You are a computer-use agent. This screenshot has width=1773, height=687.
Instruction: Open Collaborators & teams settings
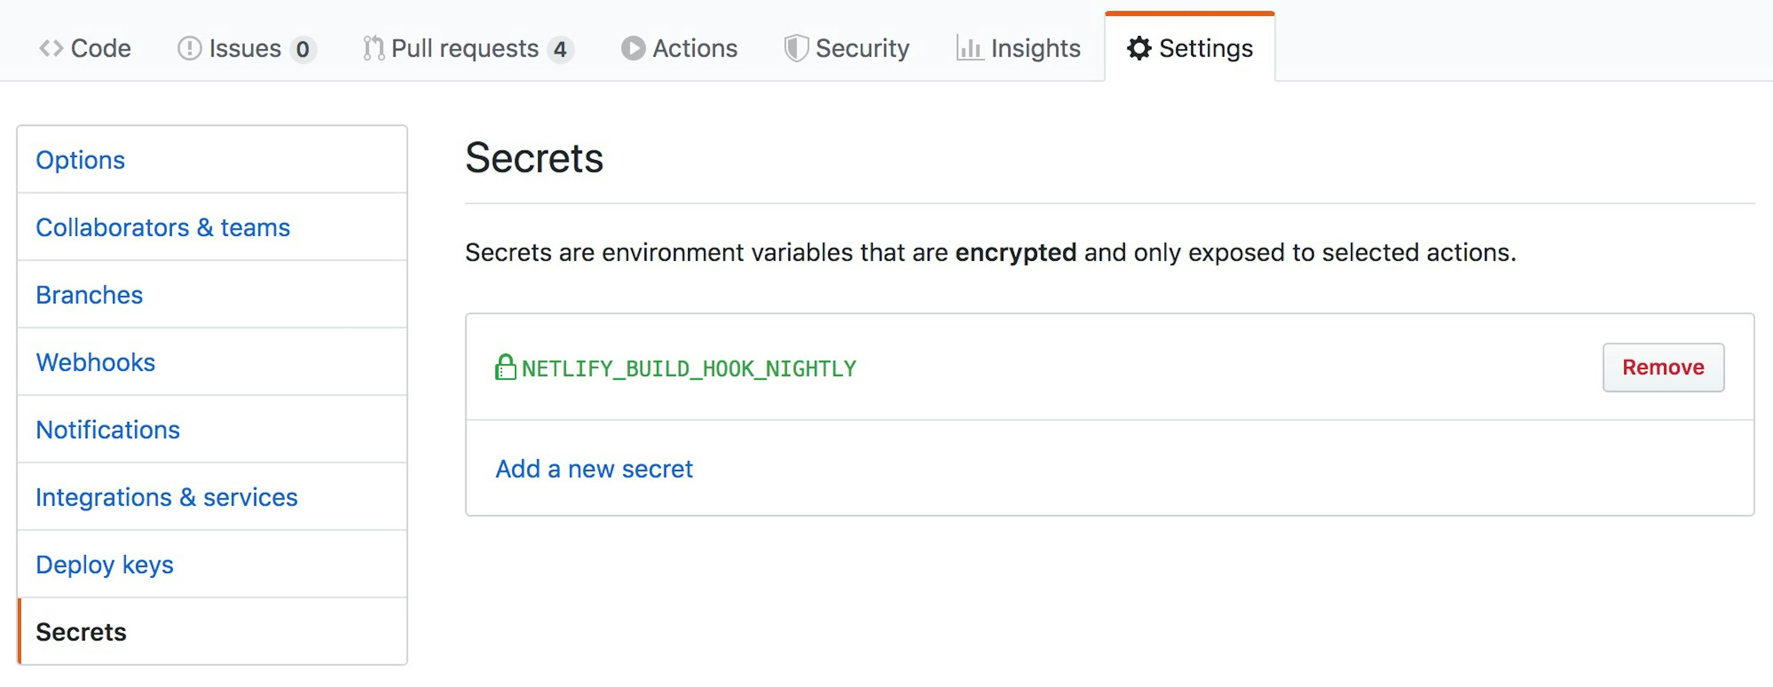point(163,227)
